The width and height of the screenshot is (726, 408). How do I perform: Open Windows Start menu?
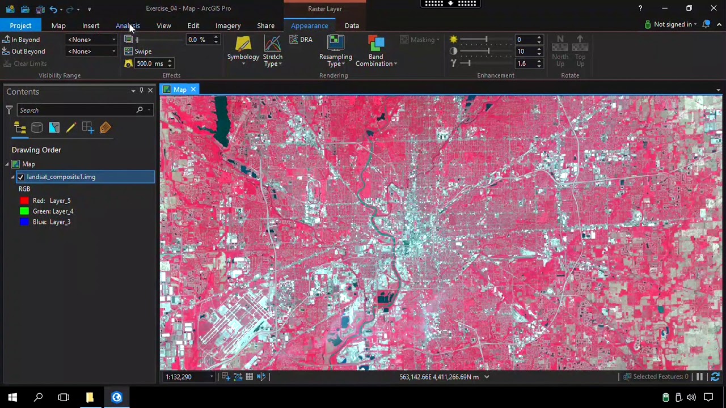[12, 397]
